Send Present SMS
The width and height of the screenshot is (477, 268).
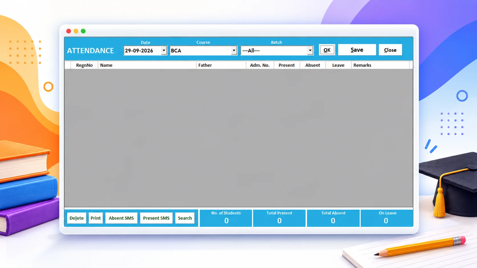[x=156, y=218]
